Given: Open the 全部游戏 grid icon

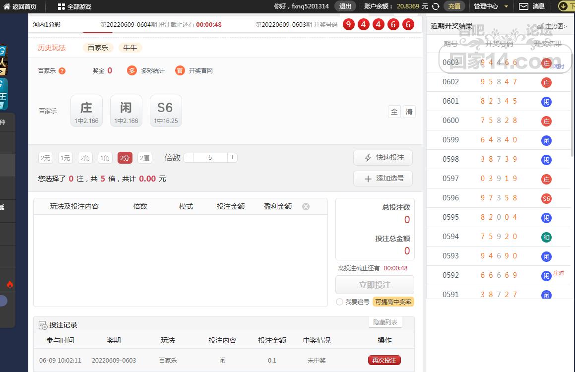Looking at the screenshot, I should pos(61,6).
